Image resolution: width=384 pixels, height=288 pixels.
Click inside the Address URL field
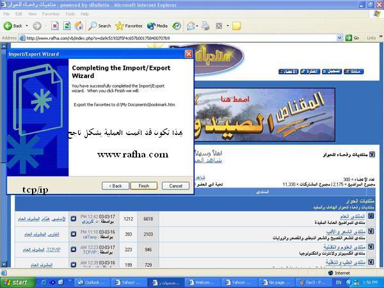click(181, 38)
